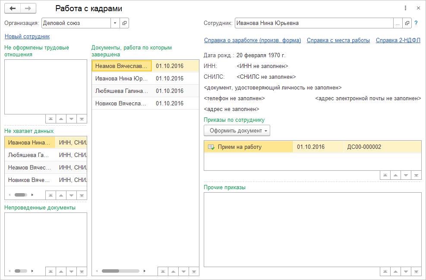Select Неамов Вячеслав in completed documents list
Viewport: 426px width, 280px height.
click(121, 66)
